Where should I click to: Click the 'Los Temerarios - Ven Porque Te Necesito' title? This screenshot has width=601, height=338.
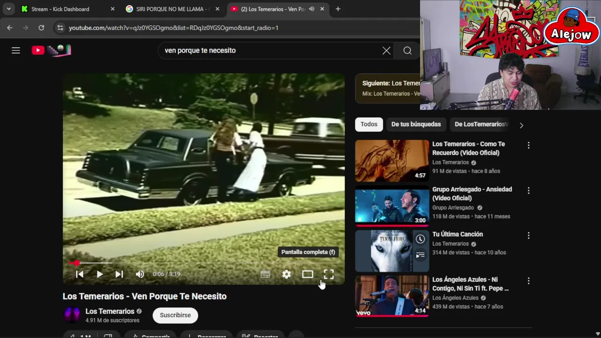(x=145, y=296)
